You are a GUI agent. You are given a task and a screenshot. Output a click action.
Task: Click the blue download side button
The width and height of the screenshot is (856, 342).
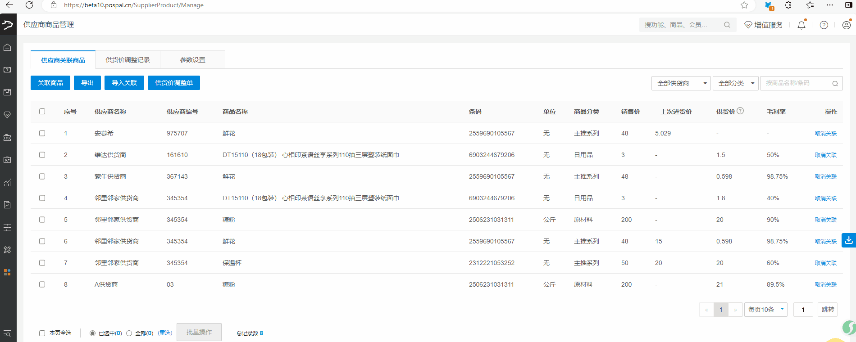(849, 240)
